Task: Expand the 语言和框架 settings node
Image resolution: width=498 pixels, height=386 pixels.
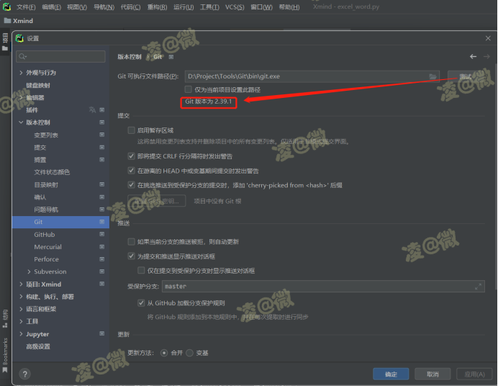Action: click(x=21, y=309)
